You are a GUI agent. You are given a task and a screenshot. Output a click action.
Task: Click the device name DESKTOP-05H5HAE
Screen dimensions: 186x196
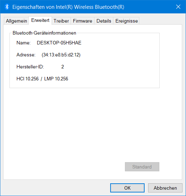pyautogui.click(x=59, y=43)
